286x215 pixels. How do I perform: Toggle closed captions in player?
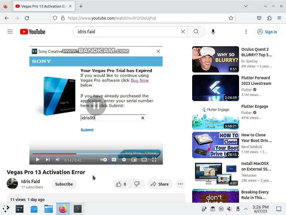point(114,160)
